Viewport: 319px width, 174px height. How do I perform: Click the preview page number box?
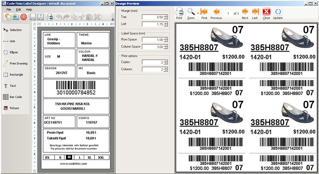pos(228,14)
